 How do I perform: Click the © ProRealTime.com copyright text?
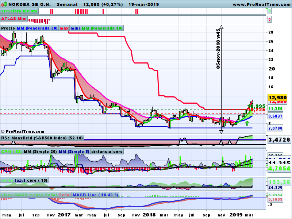23,131
